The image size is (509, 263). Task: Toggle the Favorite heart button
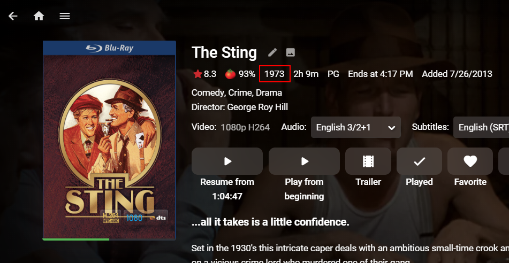(470, 161)
